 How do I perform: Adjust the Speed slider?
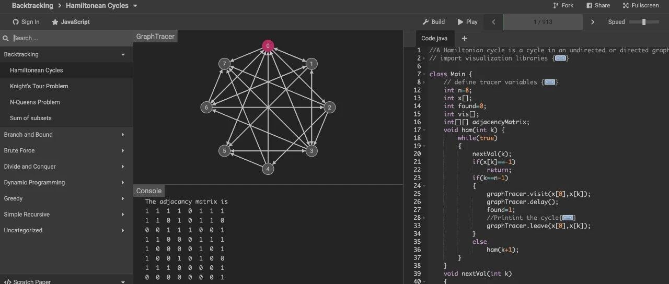[x=643, y=22]
